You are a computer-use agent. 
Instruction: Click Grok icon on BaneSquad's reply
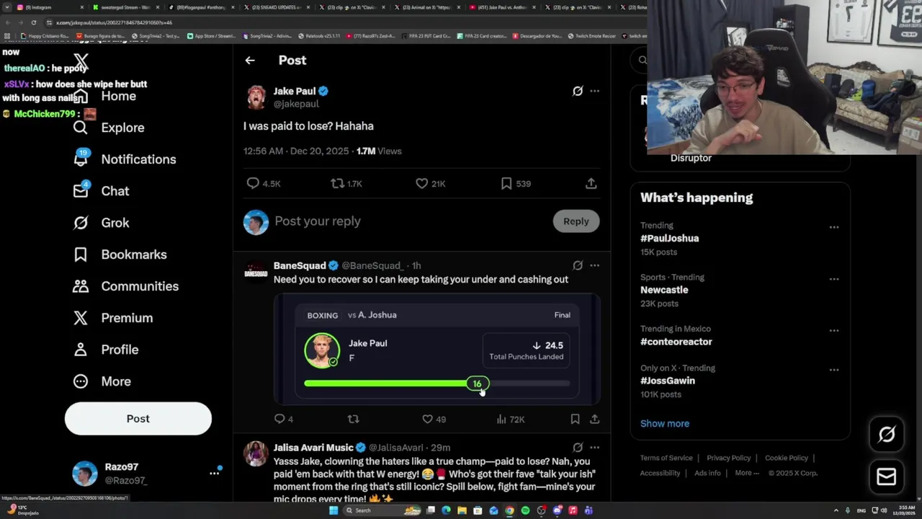pos(578,265)
